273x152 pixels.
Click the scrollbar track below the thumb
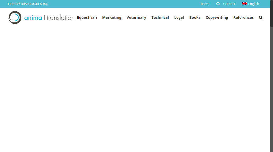pyautogui.click(x=271, y=93)
